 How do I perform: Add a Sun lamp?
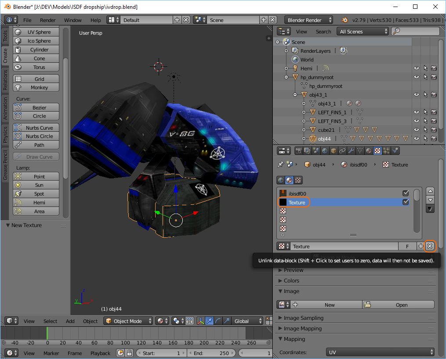pos(36,185)
